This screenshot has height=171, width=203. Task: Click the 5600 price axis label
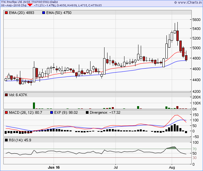tap(196, 20)
